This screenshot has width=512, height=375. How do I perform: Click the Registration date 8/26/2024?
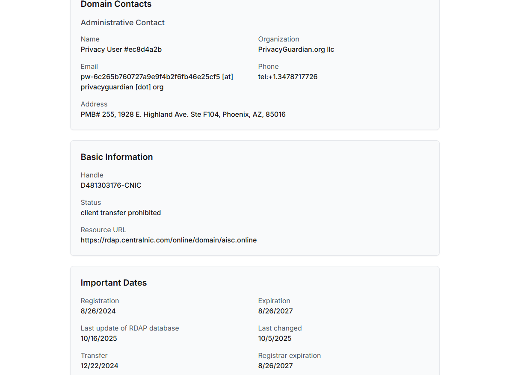point(98,311)
